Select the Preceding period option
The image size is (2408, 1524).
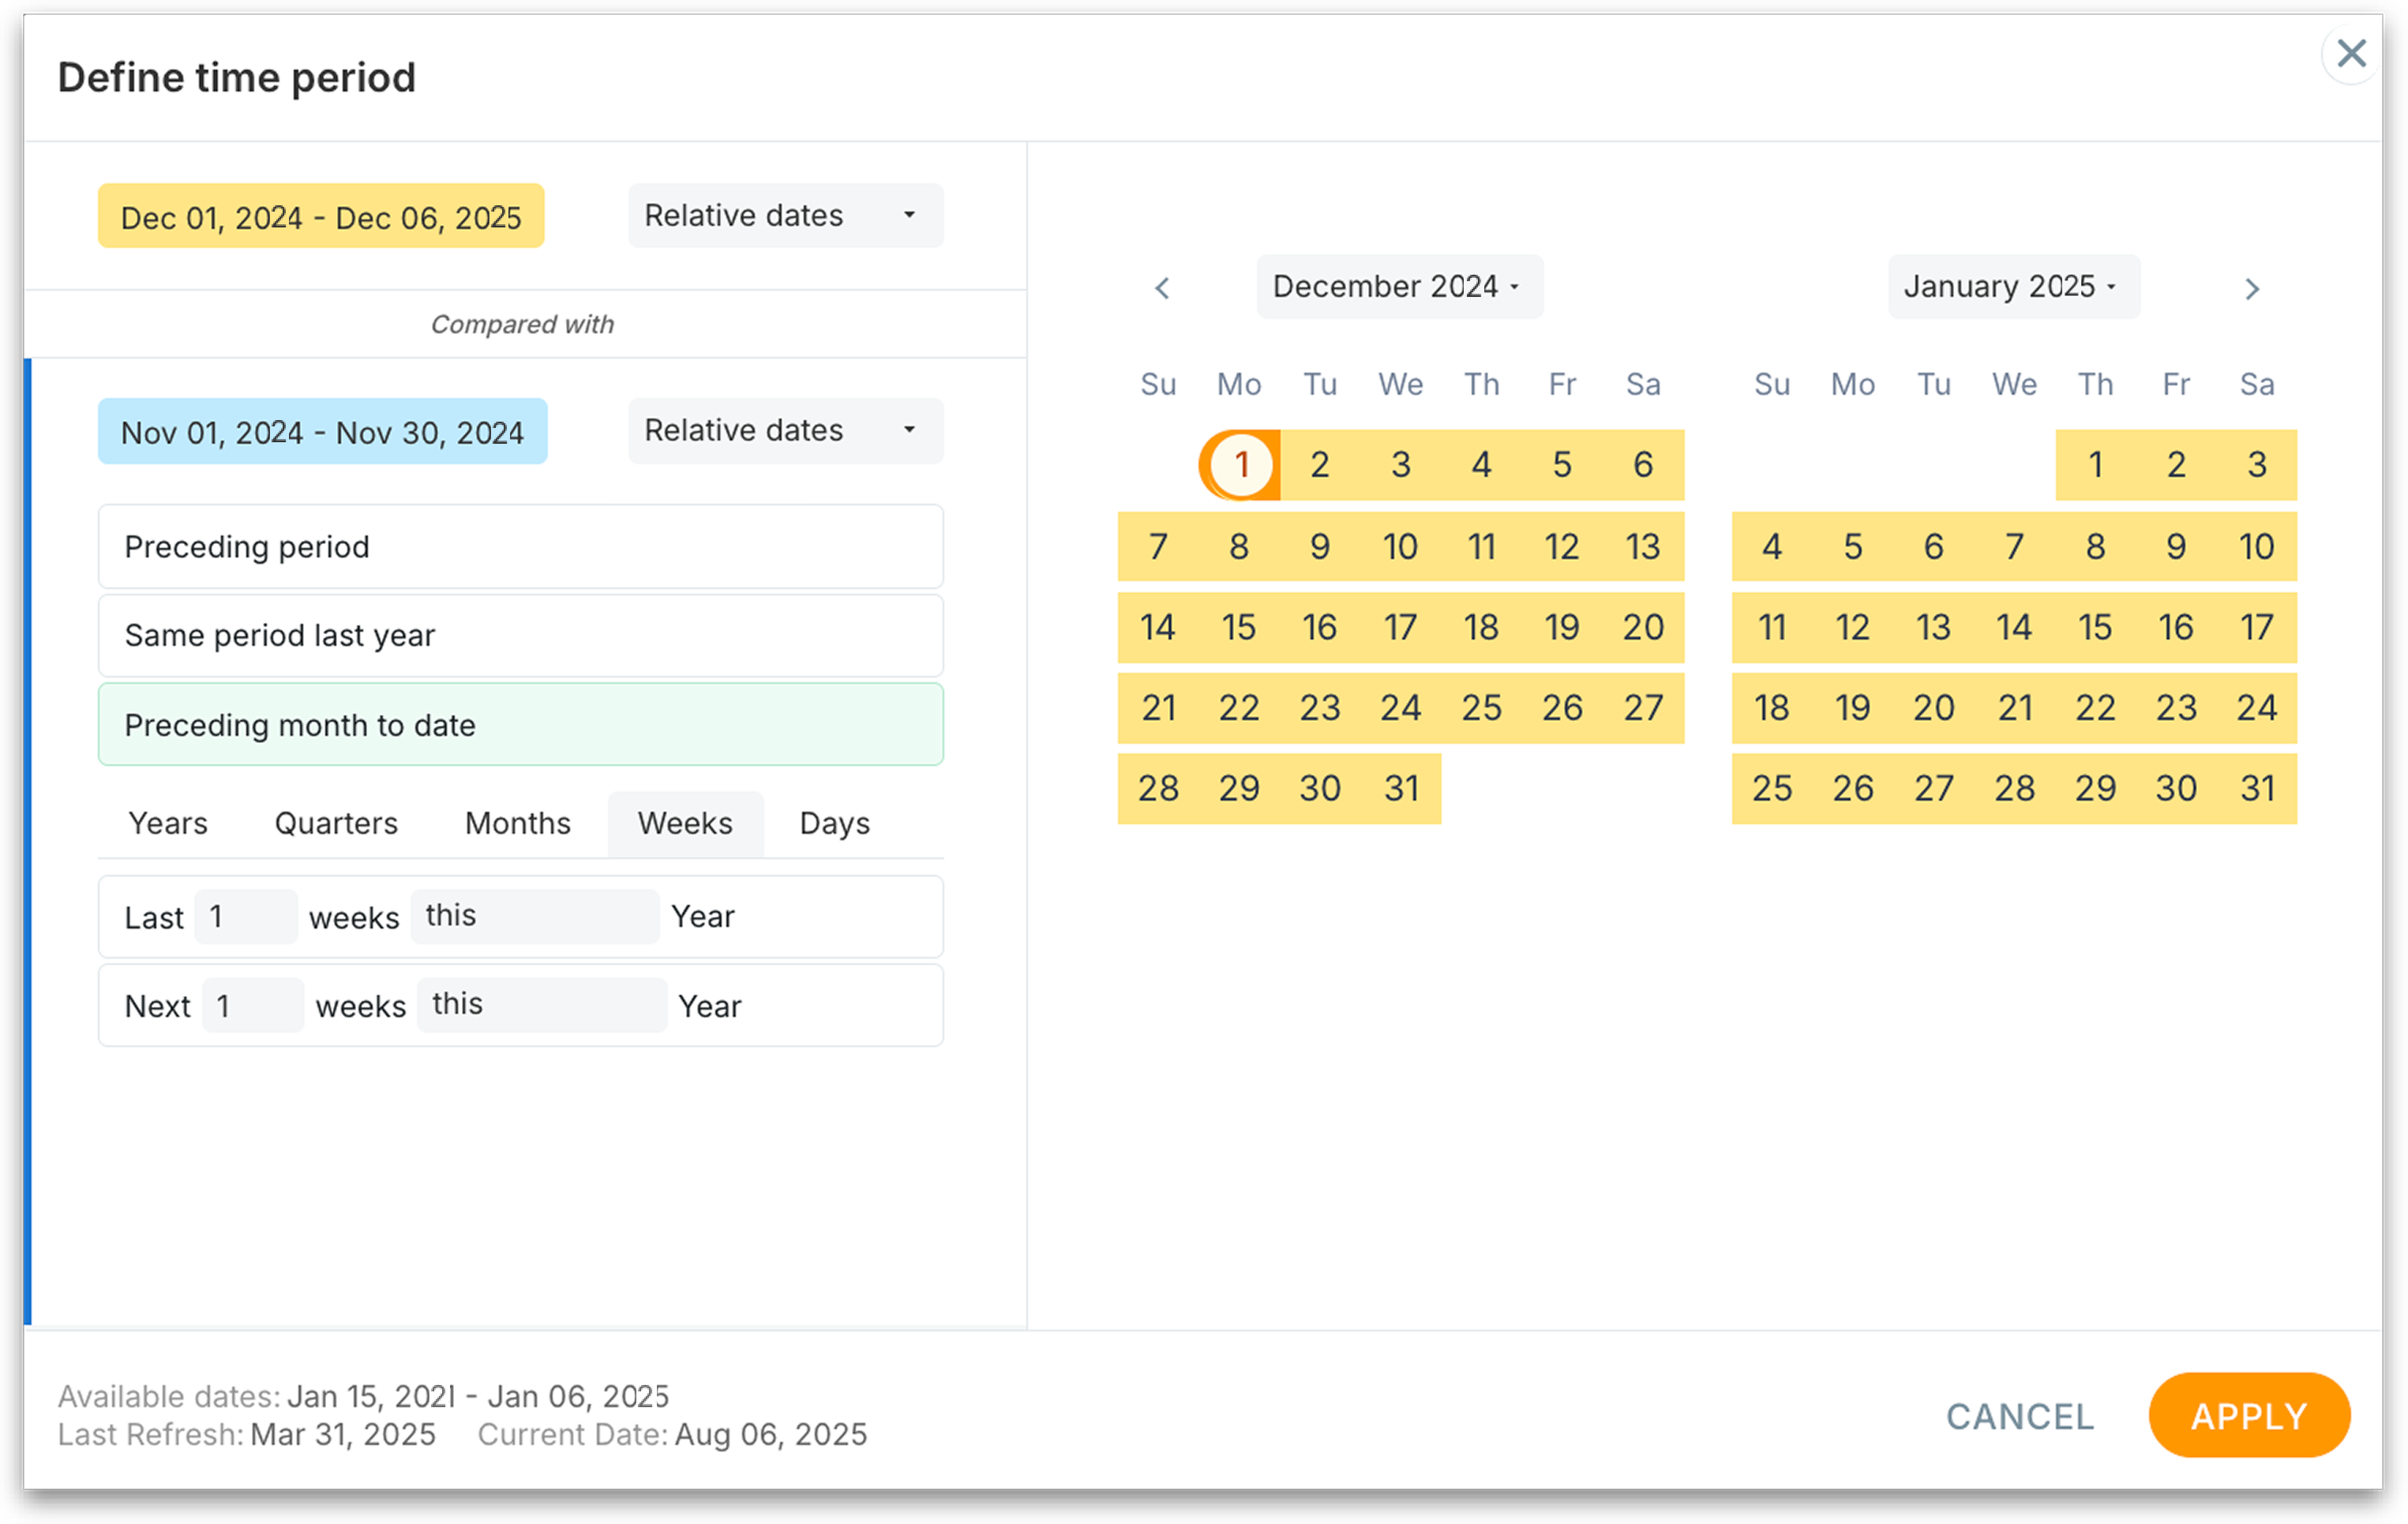pos(520,547)
